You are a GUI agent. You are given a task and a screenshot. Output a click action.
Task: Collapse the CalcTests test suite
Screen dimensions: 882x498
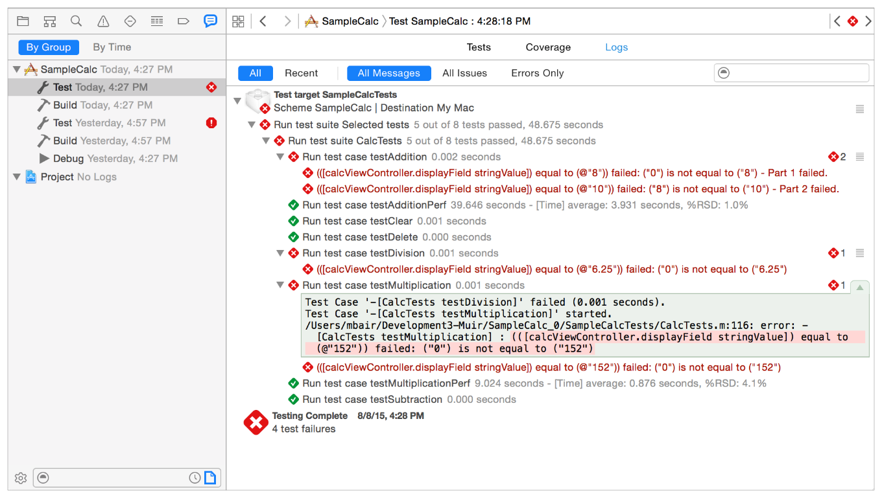(266, 141)
